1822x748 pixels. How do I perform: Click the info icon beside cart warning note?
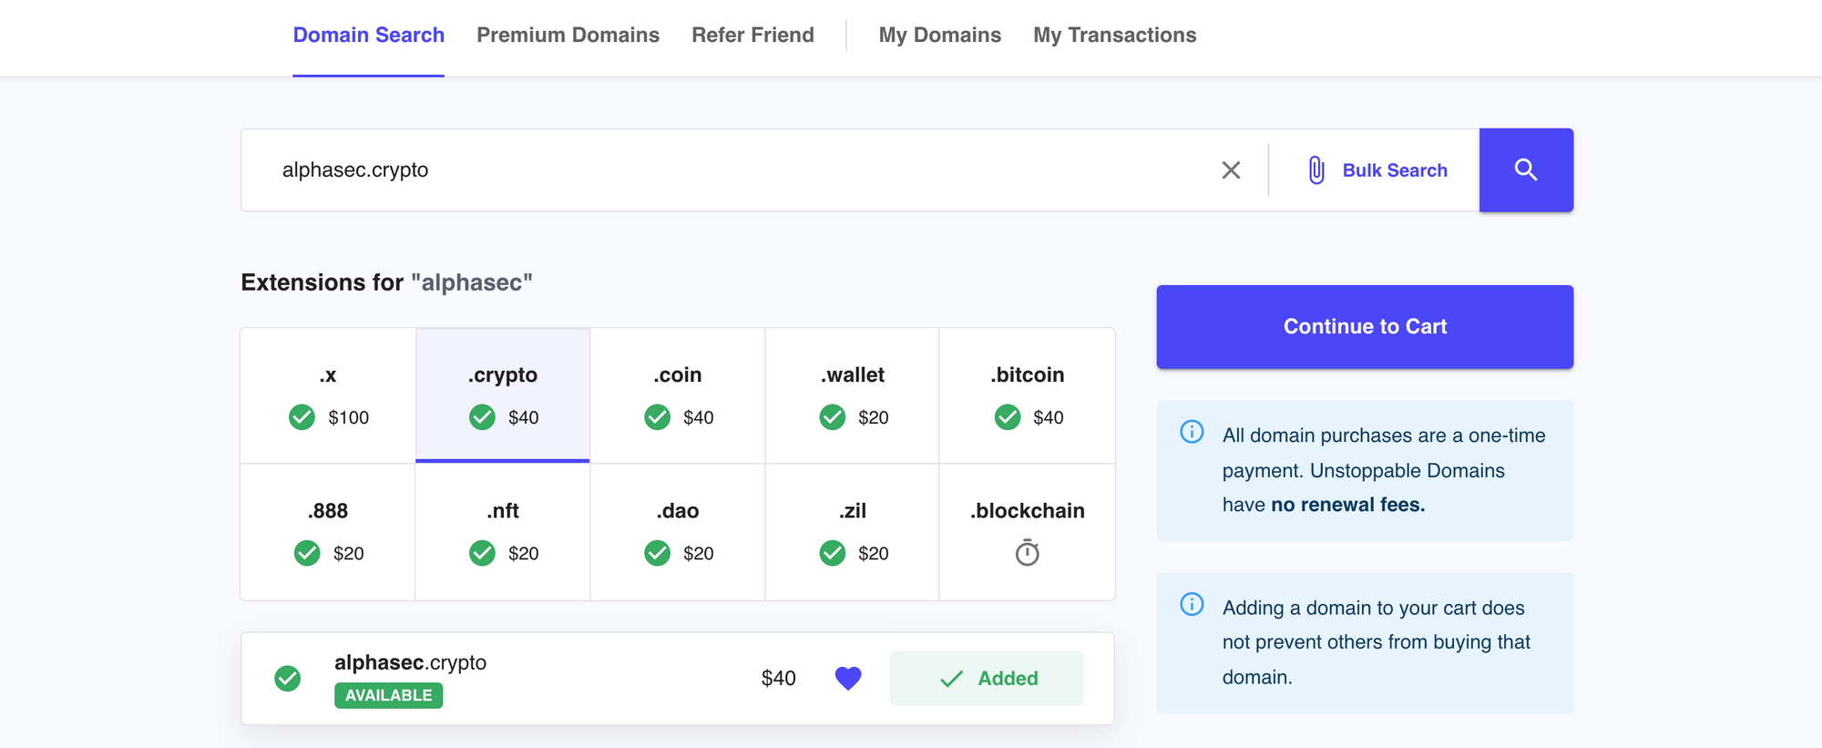[1192, 604]
